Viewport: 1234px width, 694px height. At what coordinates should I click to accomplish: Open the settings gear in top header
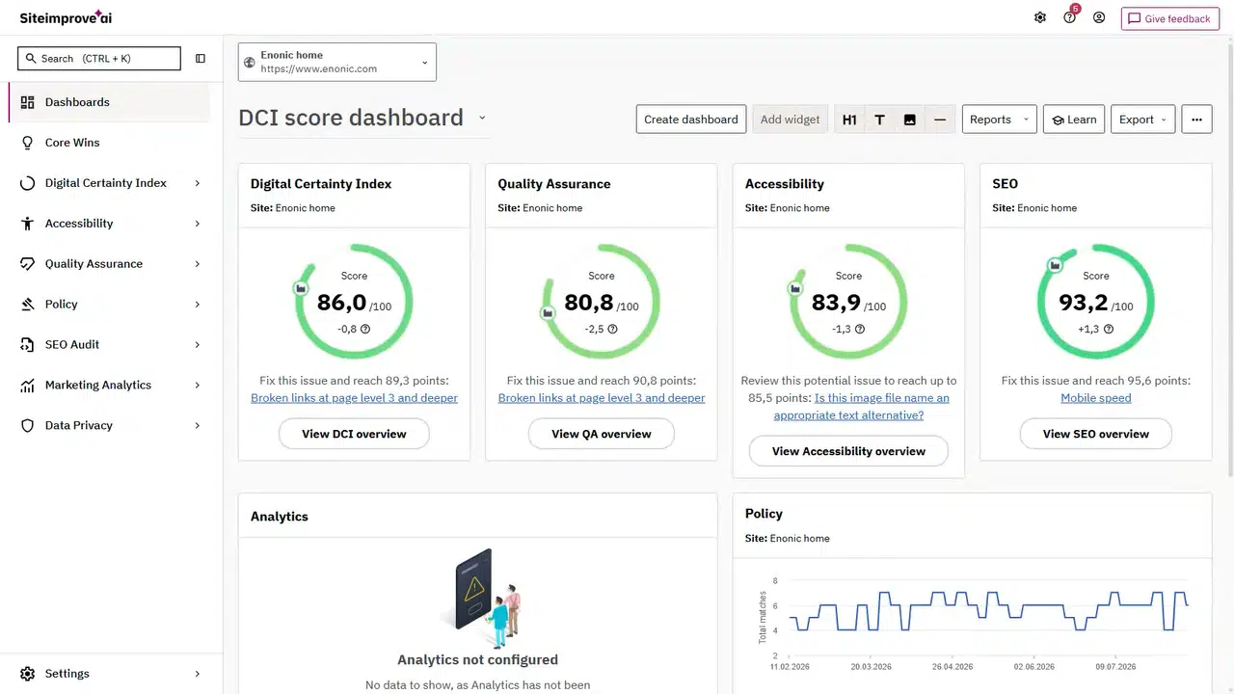[1040, 17]
